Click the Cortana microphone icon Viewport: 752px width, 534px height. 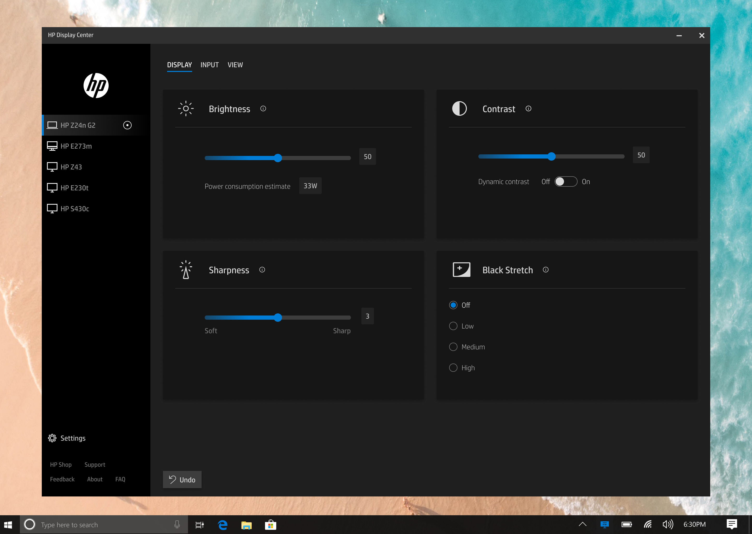(177, 525)
